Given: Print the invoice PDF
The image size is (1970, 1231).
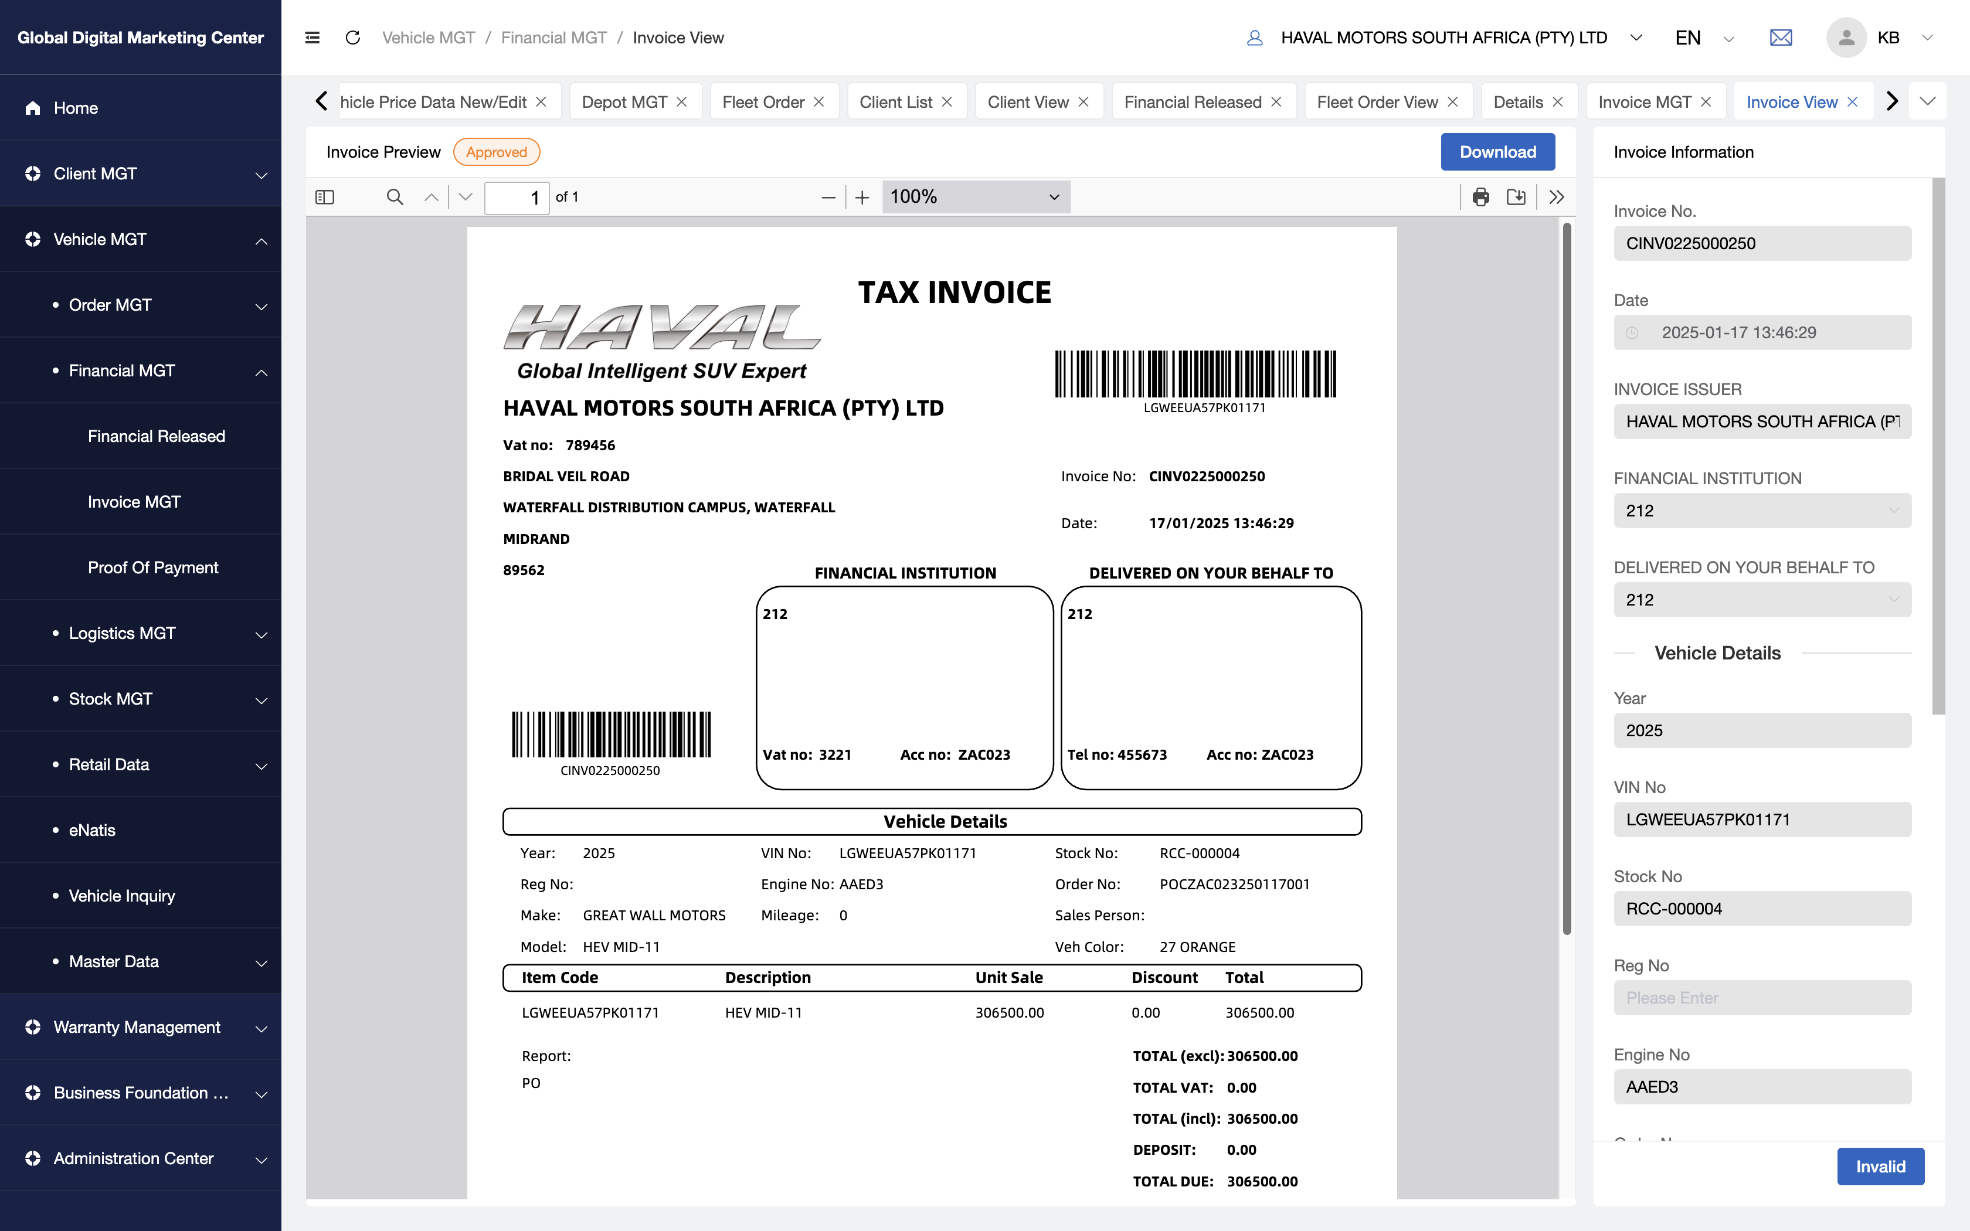Looking at the screenshot, I should pos(1481,197).
